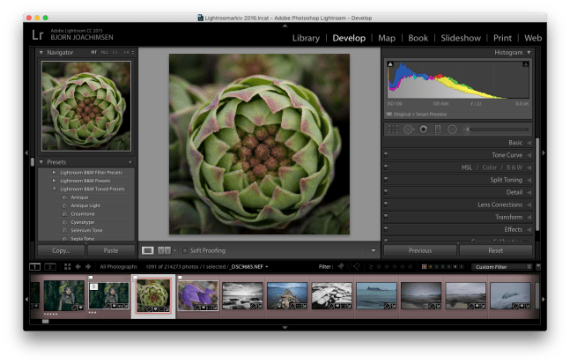Open Before/After Y|Y comparison view
The height and width of the screenshot is (364, 570).
tap(164, 250)
